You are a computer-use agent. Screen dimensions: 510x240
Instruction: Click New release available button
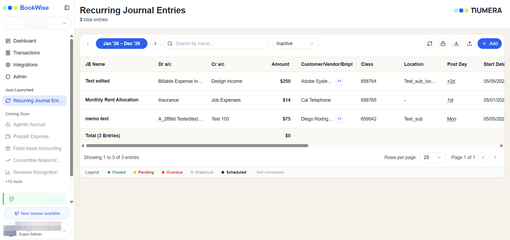37,213
